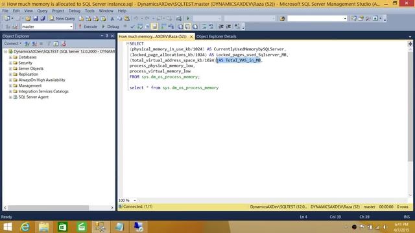Expand Integration Services Catalogs node
Image resolution: width=415 pixels, height=233 pixels.
click(10, 91)
